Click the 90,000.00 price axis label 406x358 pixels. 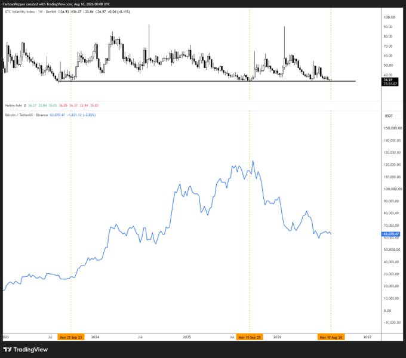(x=391, y=201)
